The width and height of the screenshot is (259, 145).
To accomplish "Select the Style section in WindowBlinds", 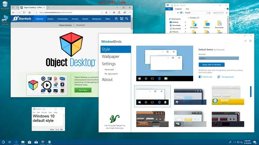I will (x=116, y=49).
